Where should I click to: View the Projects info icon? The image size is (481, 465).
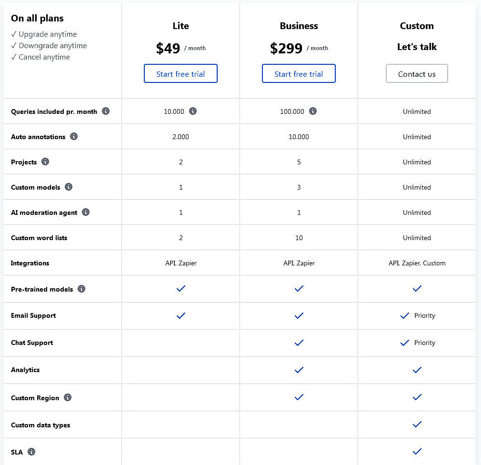click(x=45, y=162)
